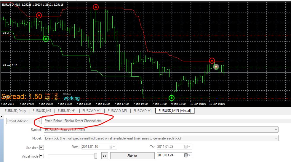The width and height of the screenshot is (291, 162).
Task: Click the To date field 2011.01.29
Action: coord(174,147)
